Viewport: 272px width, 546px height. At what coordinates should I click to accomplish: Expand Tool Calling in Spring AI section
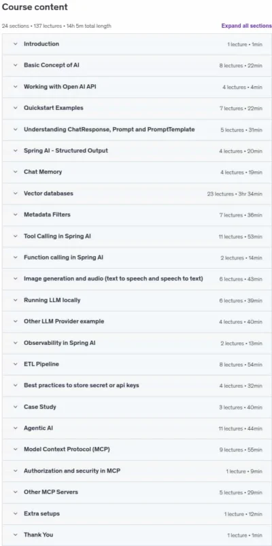click(x=137, y=236)
